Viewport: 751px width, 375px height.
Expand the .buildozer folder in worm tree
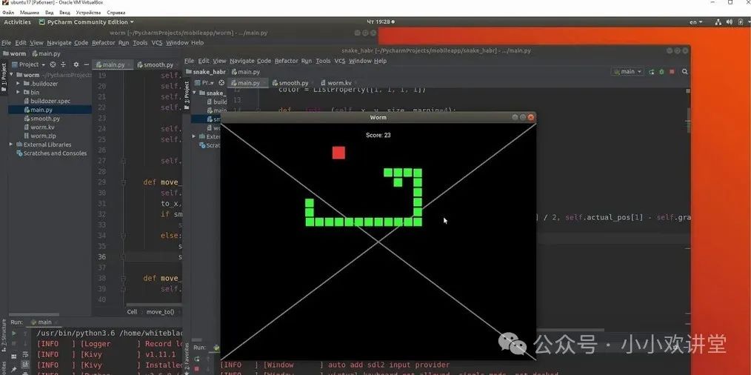pyautogui.click(x=19, y=84)
